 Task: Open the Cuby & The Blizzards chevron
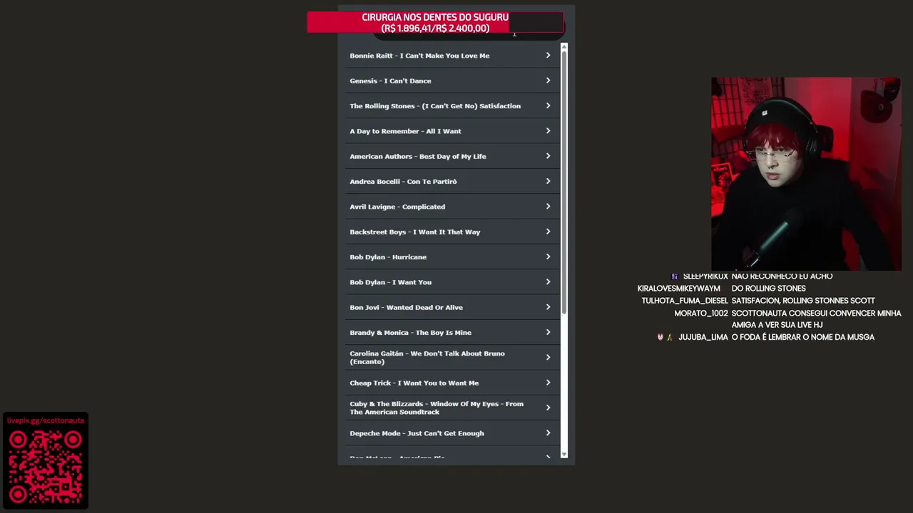pyautogui.click(x=548, y=408)
